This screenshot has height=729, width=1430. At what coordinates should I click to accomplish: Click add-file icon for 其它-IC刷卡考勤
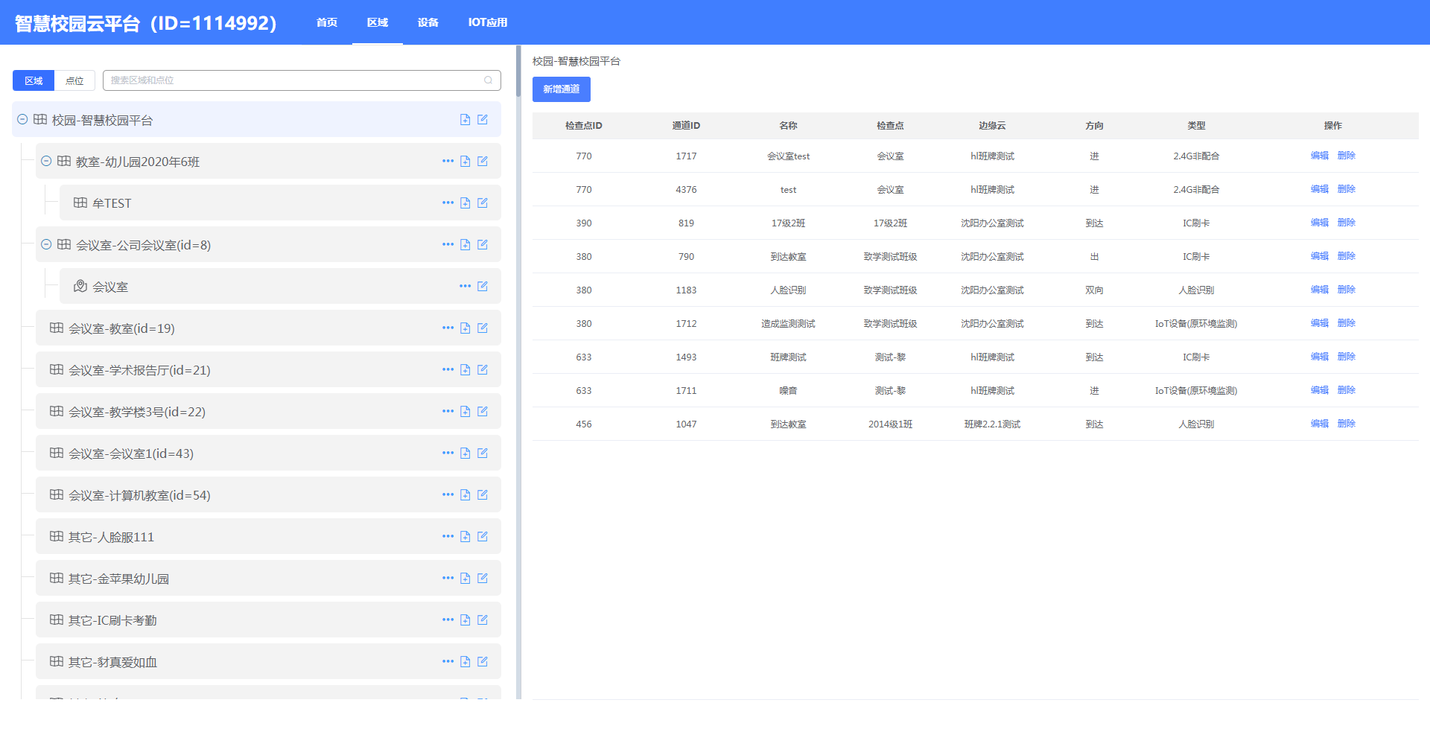pyautogui.click(x=465, y=620)
